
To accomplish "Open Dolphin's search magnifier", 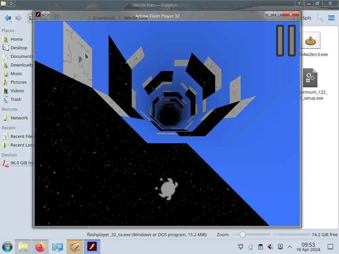I will pyautogui.click(x=320, y=18).
